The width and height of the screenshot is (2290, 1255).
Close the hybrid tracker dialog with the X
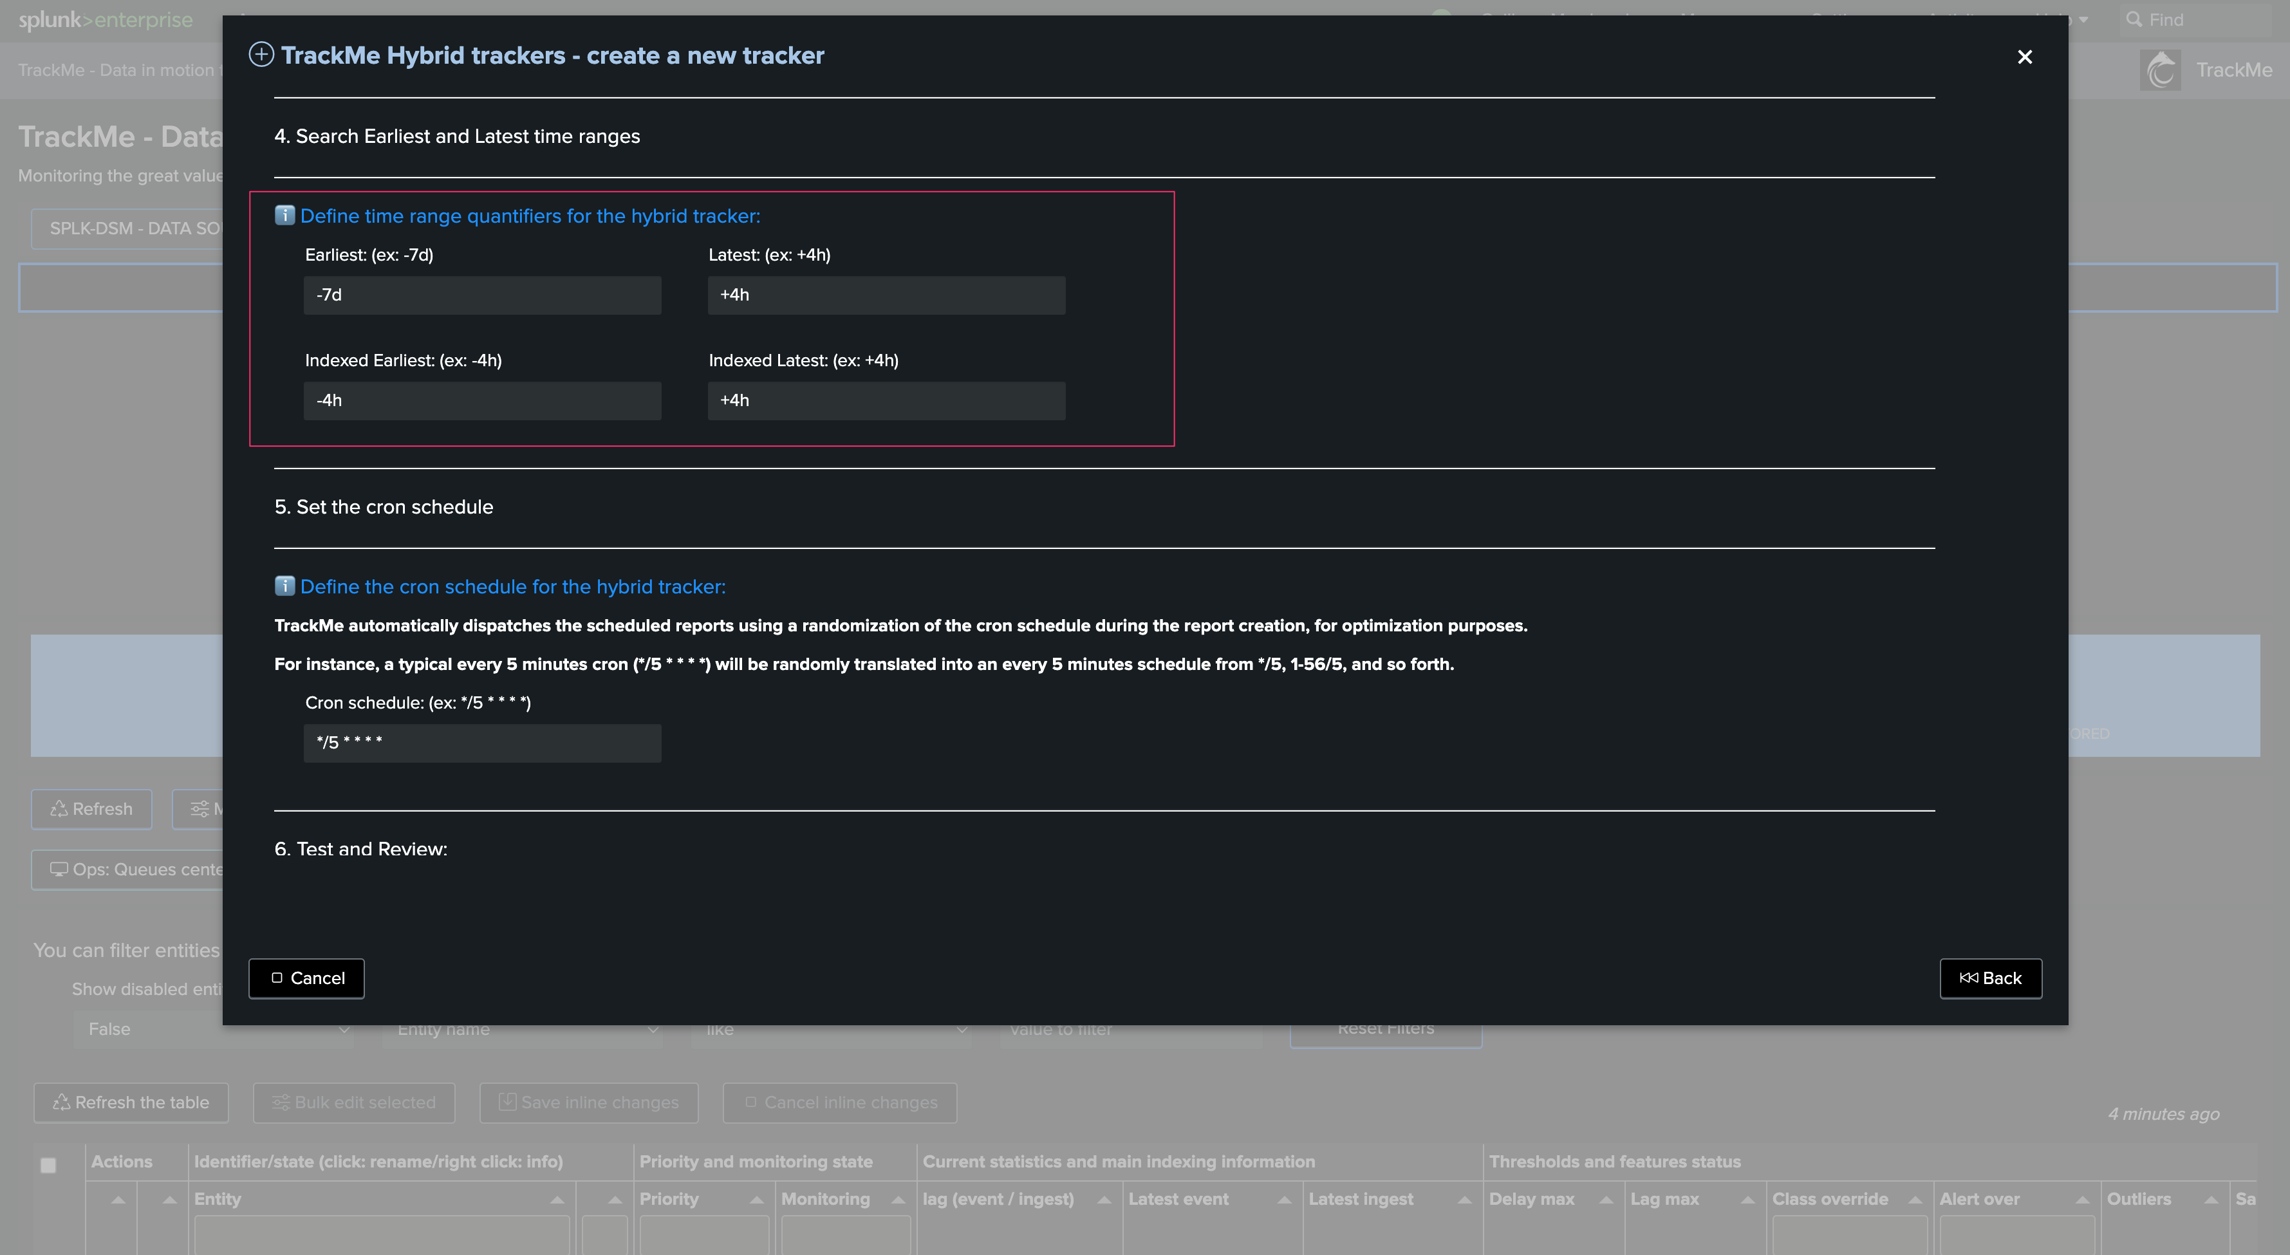click(2024, 57)
